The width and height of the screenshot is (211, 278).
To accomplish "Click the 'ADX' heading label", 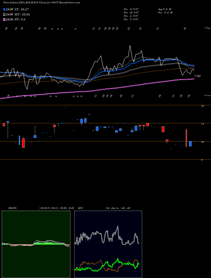I will click(x=81, y=208).
